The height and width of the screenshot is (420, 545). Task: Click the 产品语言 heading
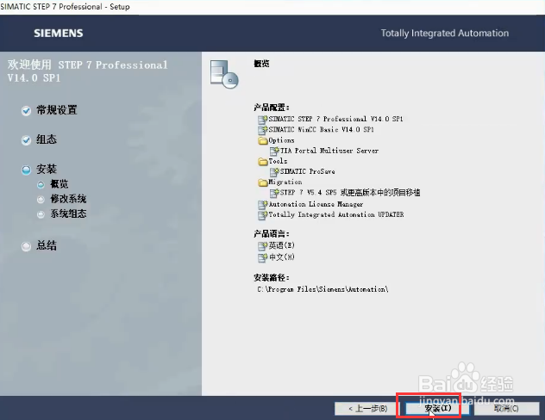click(x=272, y=234)
